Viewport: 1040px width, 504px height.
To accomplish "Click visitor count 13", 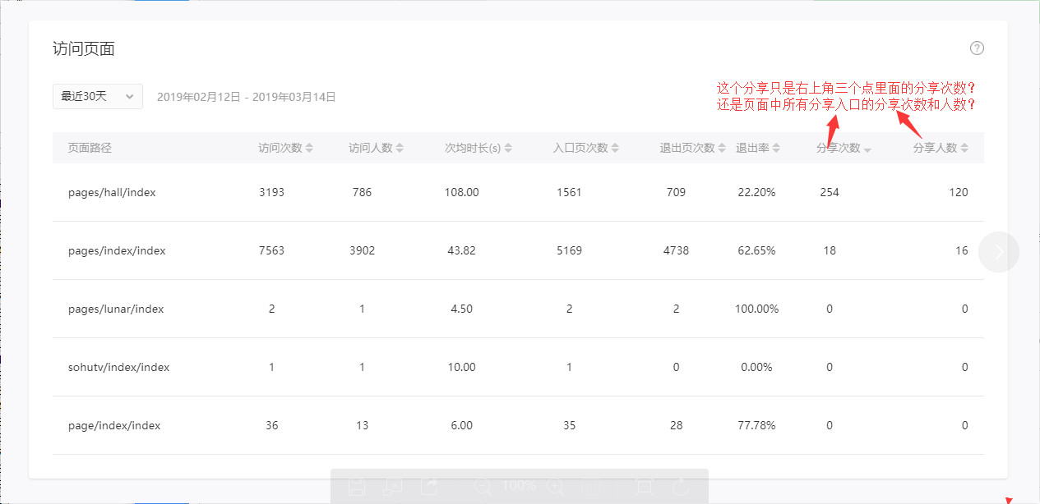I will (362, 425).
